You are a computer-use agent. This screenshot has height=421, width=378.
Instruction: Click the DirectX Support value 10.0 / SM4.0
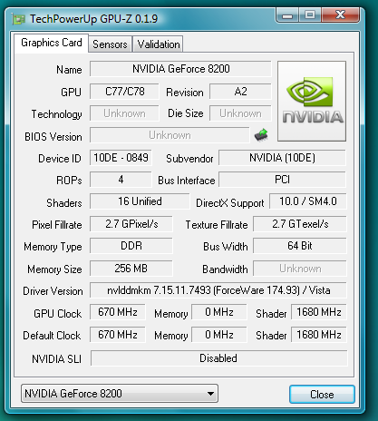[x=307, y=201]
